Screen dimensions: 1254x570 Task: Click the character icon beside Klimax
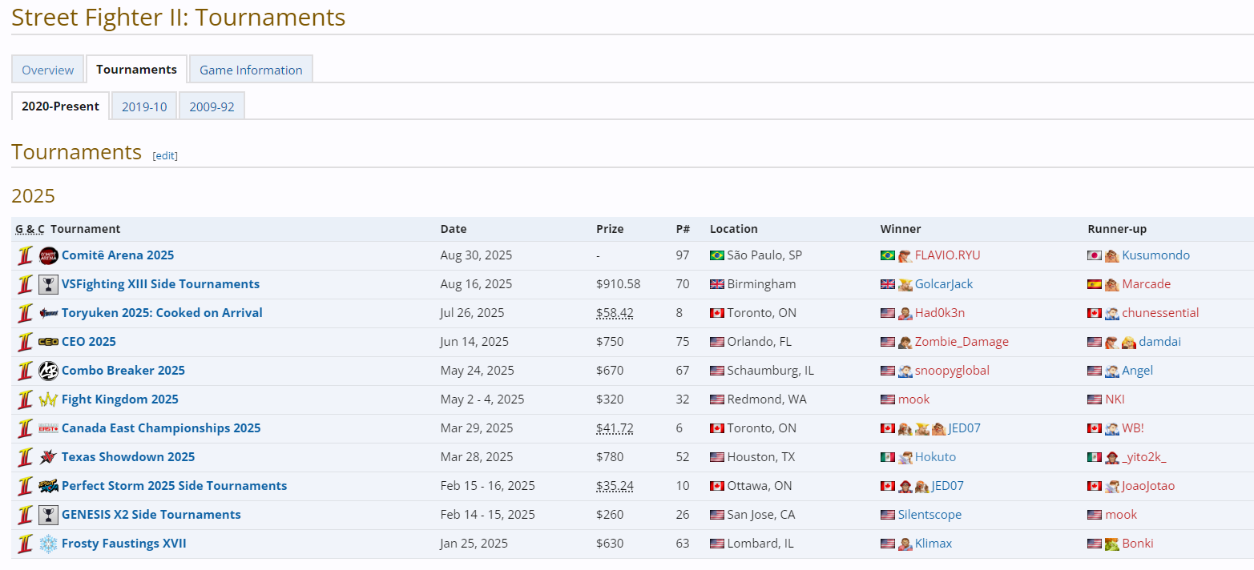[905, 544]
